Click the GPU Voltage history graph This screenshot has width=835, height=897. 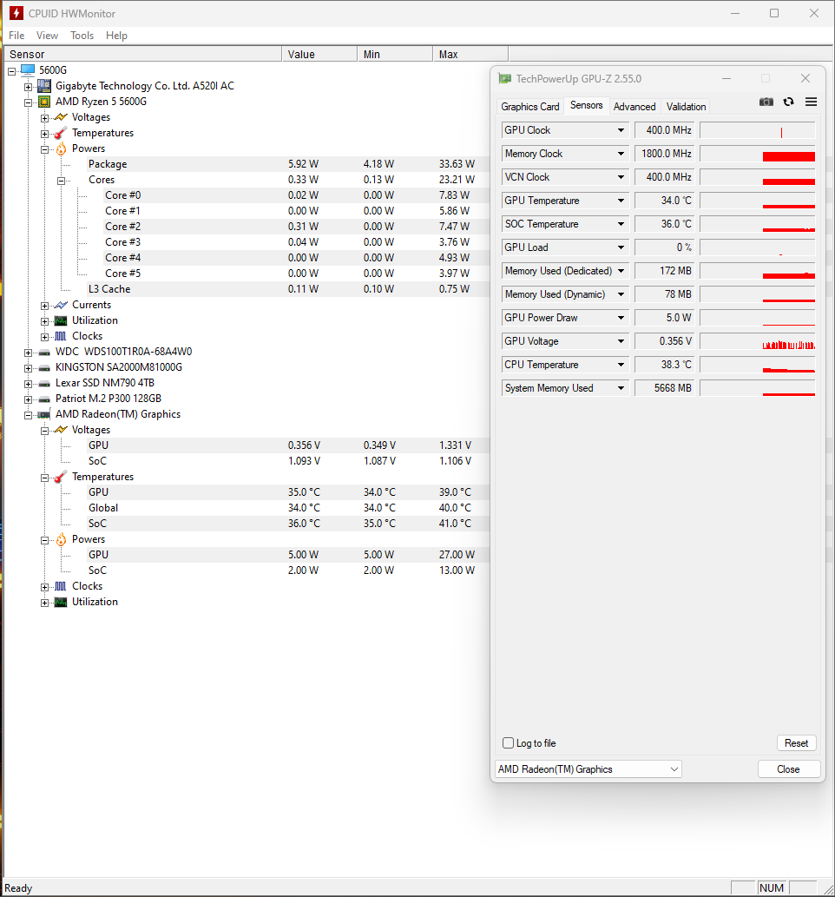pos(758,341)
